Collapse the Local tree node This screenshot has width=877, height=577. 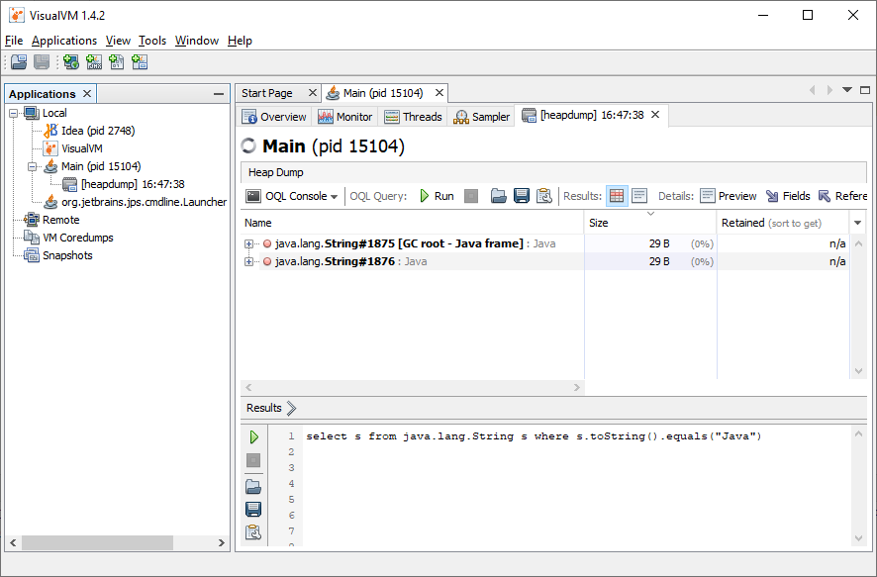point(14,113)
